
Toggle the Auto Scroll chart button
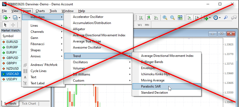pyautogui.click(x=189, y=18)
